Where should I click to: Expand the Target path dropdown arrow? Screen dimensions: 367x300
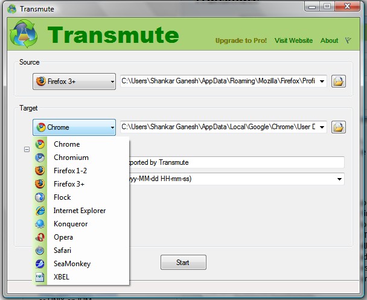click(322, 127)
